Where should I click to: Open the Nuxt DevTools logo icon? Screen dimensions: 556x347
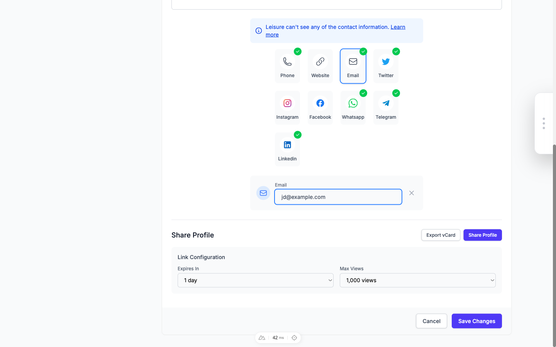pos(262,338)
